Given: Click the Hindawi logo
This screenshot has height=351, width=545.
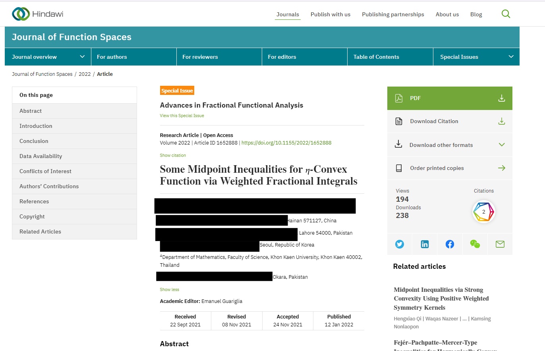Looking at the screenshot, I should click(38, 14).
